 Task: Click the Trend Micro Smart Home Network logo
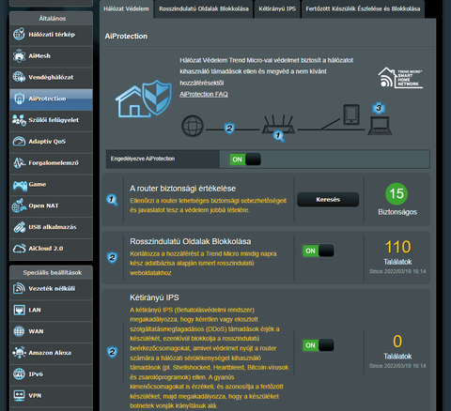point(400,78)
